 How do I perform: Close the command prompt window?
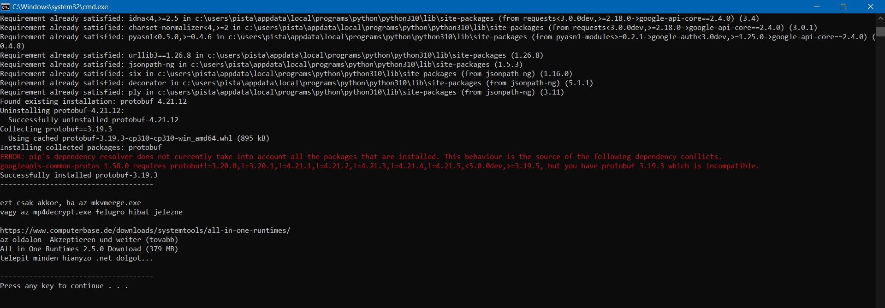tap(870, 7)
